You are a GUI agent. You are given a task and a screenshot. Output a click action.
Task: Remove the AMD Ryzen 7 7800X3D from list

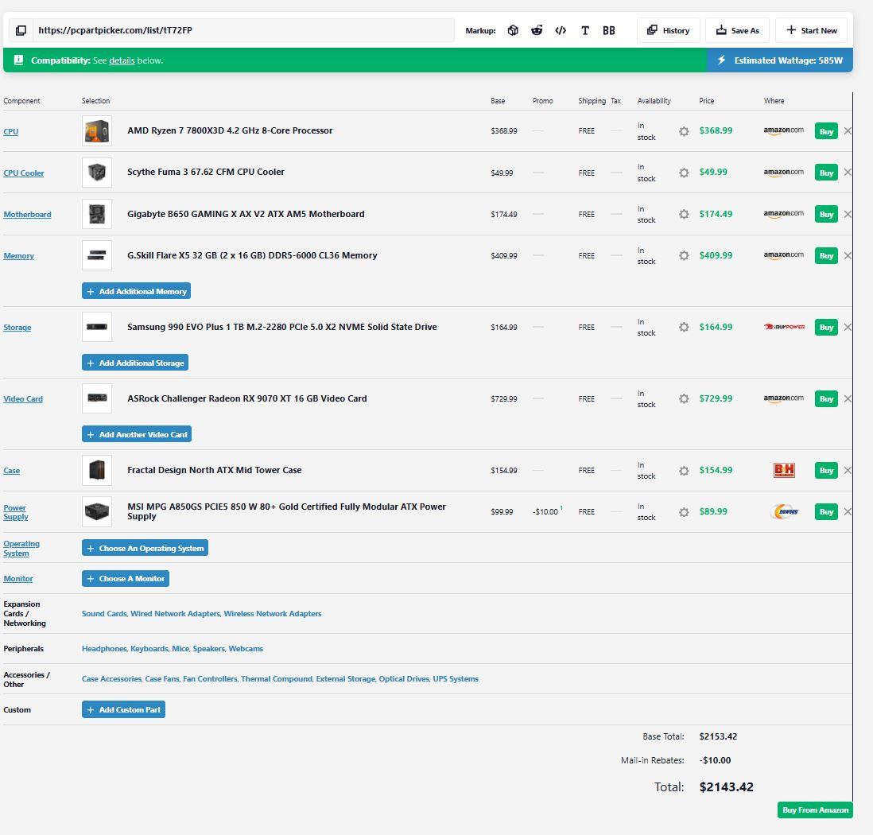pos(848,131)
